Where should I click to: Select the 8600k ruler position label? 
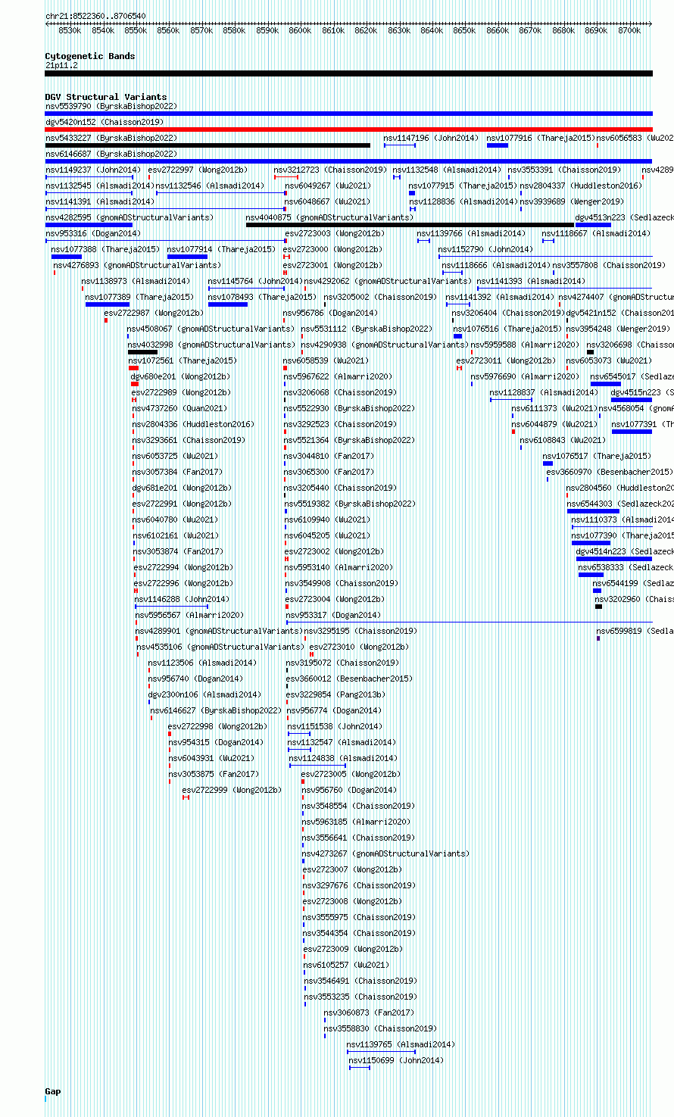(300, 31)
